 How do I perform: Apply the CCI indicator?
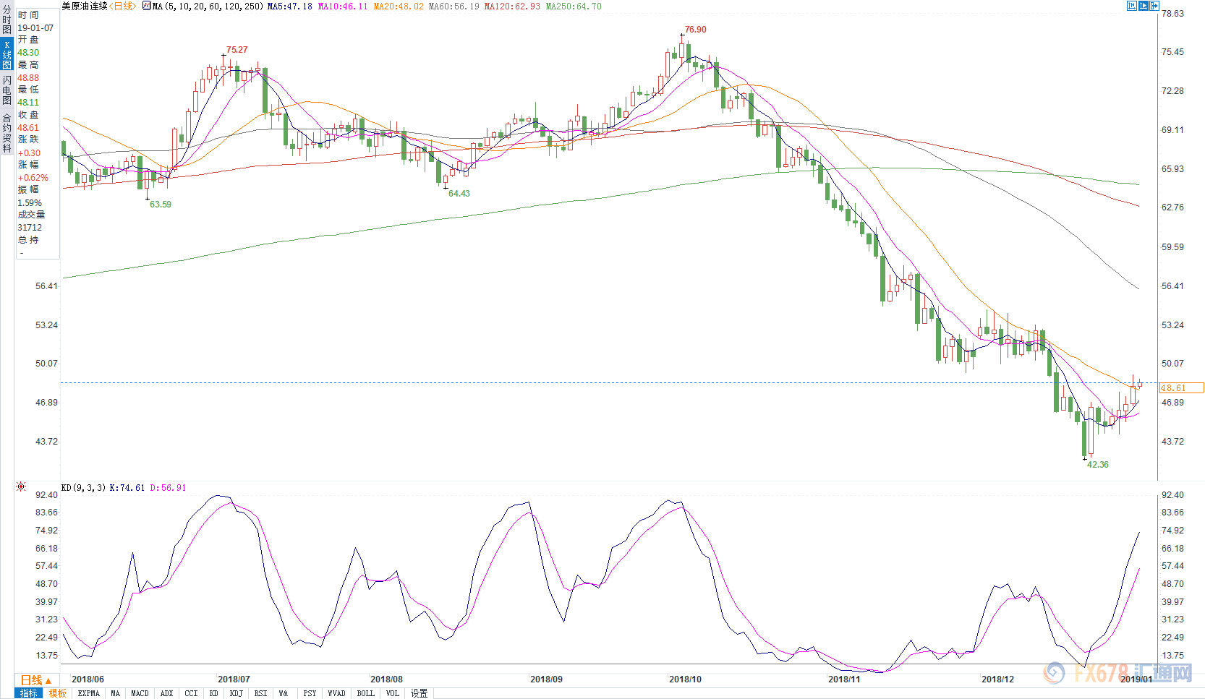click(x=191, y=693)
